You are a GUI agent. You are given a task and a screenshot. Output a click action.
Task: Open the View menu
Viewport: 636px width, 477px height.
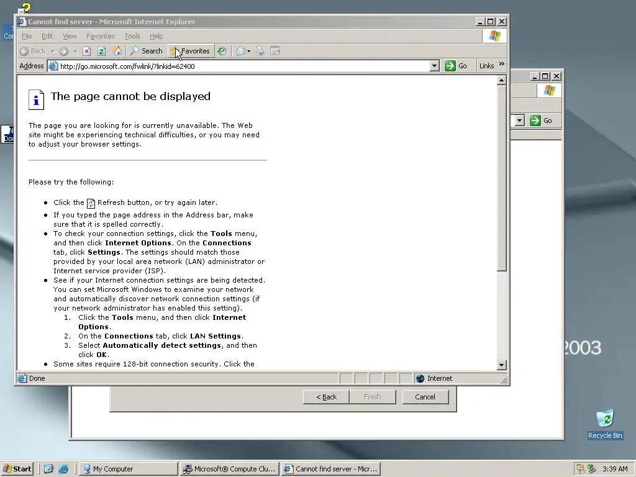[x=70, y=36]
